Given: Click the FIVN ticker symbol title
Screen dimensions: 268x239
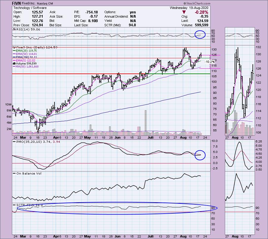Looking at the screenshot, I should (16, 3).
